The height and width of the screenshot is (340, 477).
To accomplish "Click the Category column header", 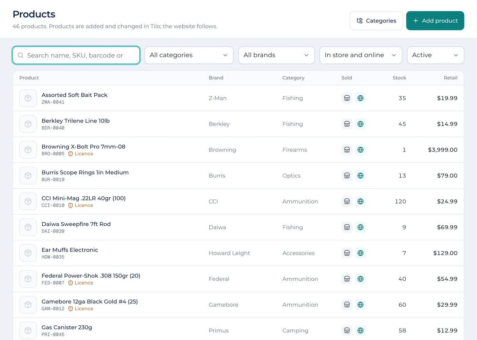I will pyautogui.click(x=293, y=78).
